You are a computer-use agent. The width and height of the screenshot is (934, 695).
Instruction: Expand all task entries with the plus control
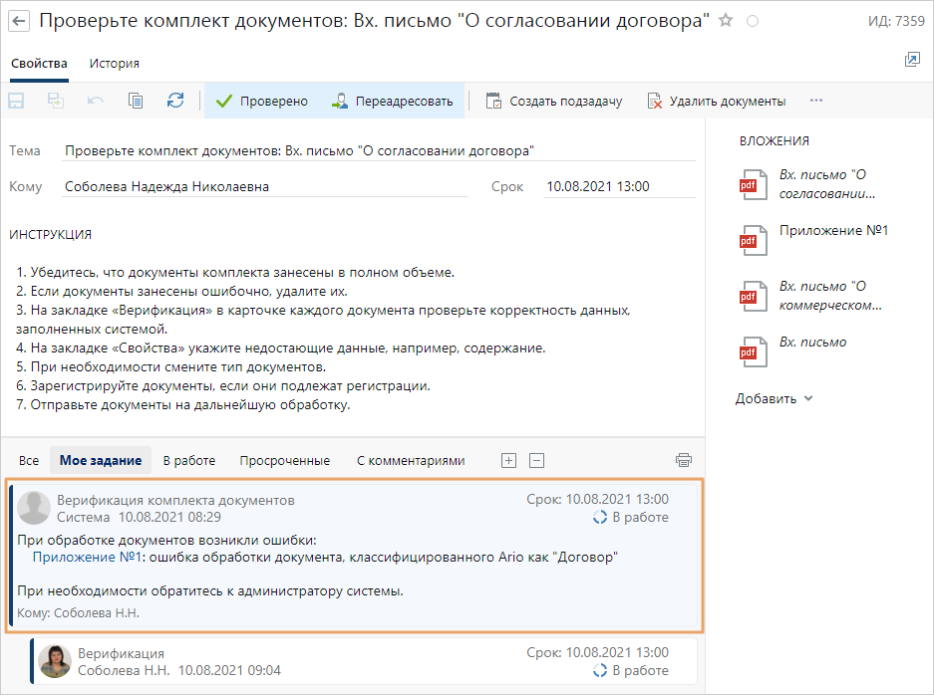point(508,459)
